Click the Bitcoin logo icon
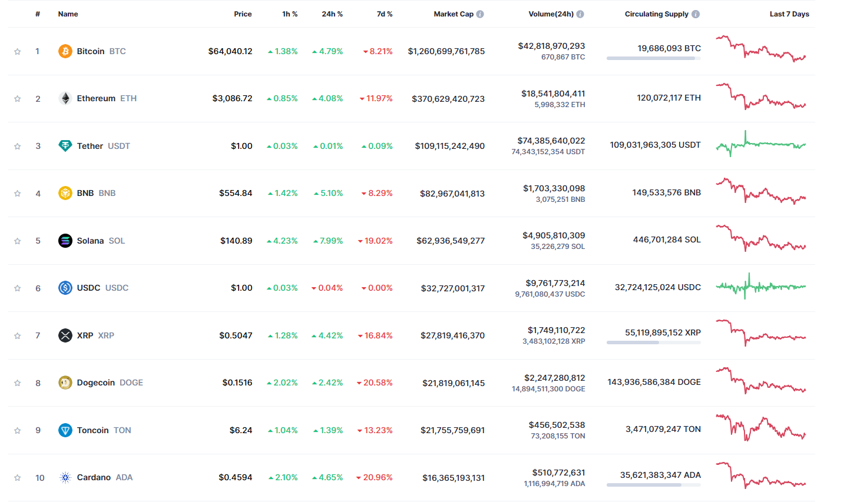 pos(65,51)
